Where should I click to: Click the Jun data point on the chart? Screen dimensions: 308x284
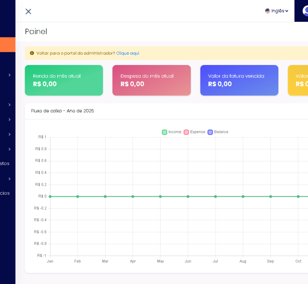(188, 197)
